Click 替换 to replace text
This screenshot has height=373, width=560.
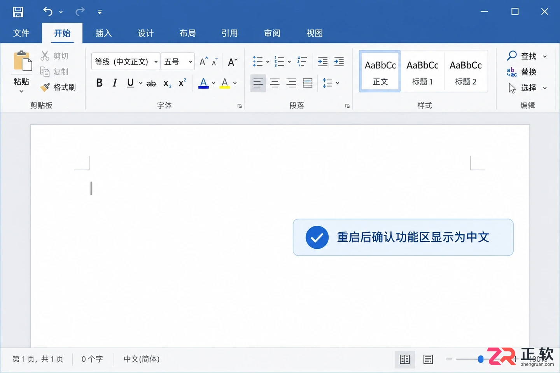point(522,72)
